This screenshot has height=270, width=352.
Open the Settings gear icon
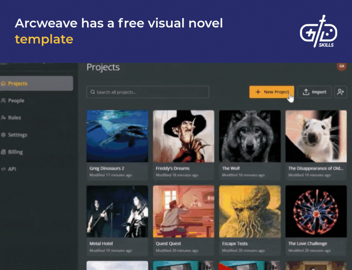(4, 135)
